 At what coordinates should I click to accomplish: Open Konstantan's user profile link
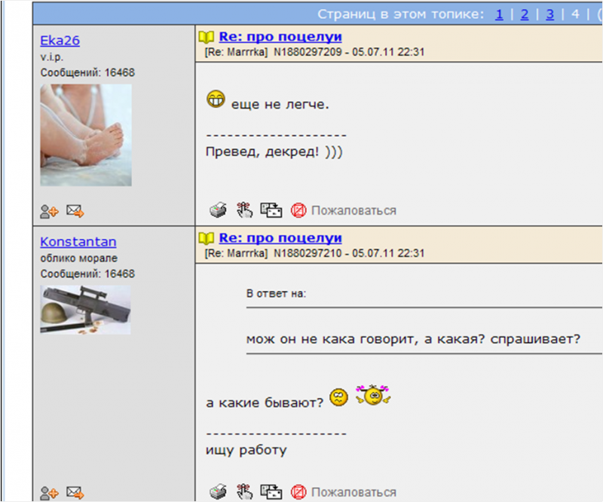(78, 242)
